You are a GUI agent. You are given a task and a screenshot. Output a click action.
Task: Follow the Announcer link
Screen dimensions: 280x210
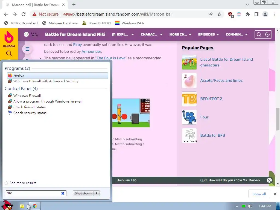91,51
